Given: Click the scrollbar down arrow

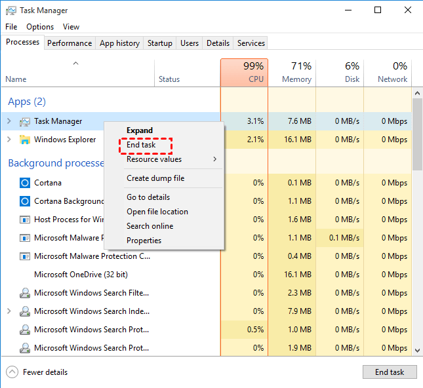Looking at the screenshot, I should tap(417, 351).
